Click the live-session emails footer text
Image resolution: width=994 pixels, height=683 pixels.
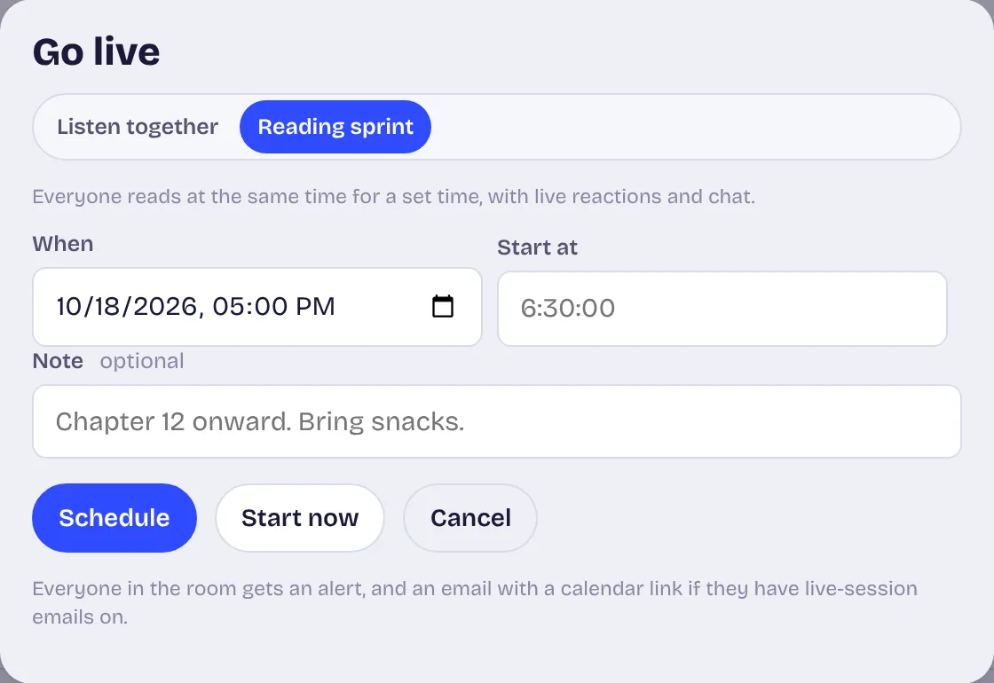click(x=475, y=602)
